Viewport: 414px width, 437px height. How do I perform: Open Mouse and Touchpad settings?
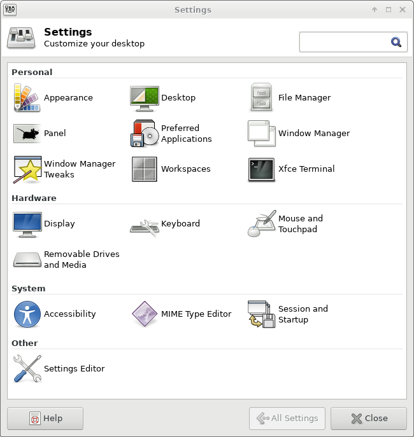point(285,223)
